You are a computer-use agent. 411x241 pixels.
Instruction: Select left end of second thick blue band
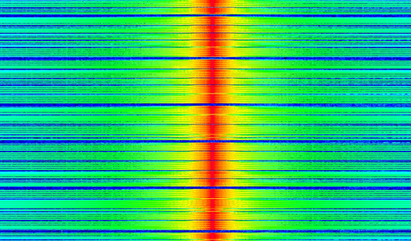tap(2, 58)
